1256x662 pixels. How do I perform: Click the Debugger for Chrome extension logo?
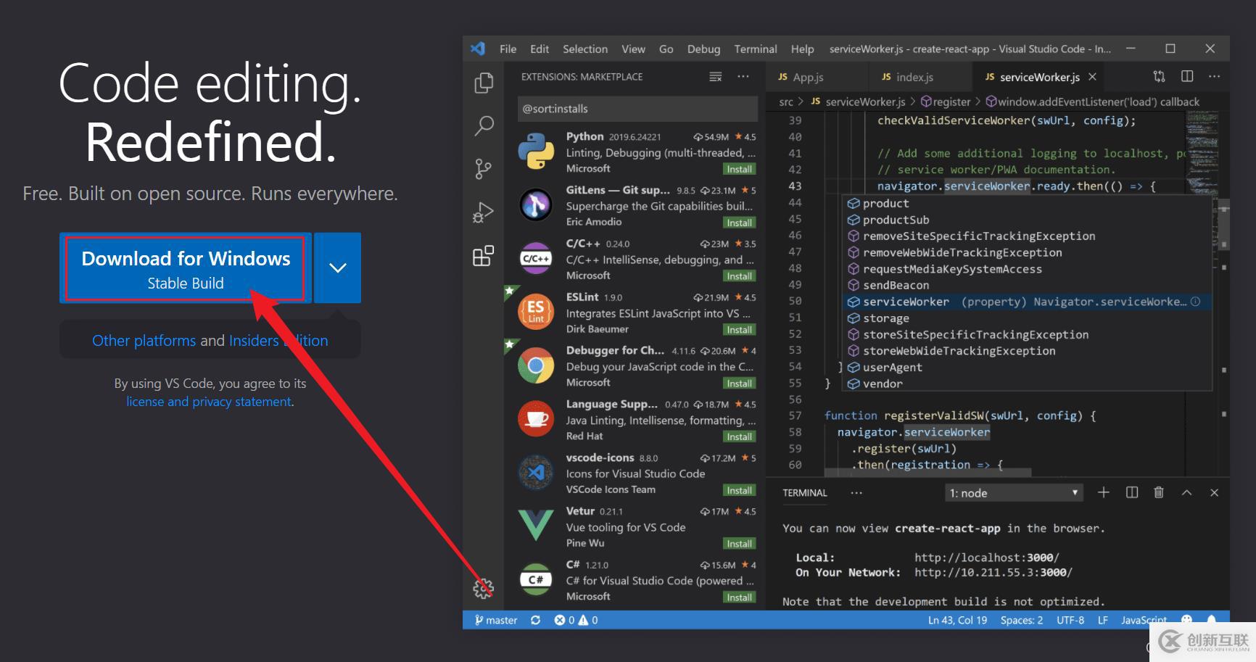tap(536, 365)
